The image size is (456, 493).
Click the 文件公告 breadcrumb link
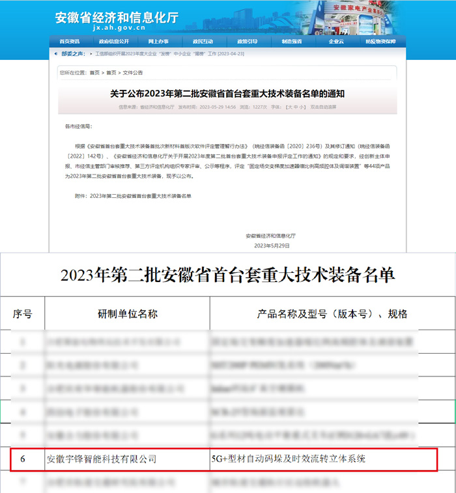pos(132,73)
